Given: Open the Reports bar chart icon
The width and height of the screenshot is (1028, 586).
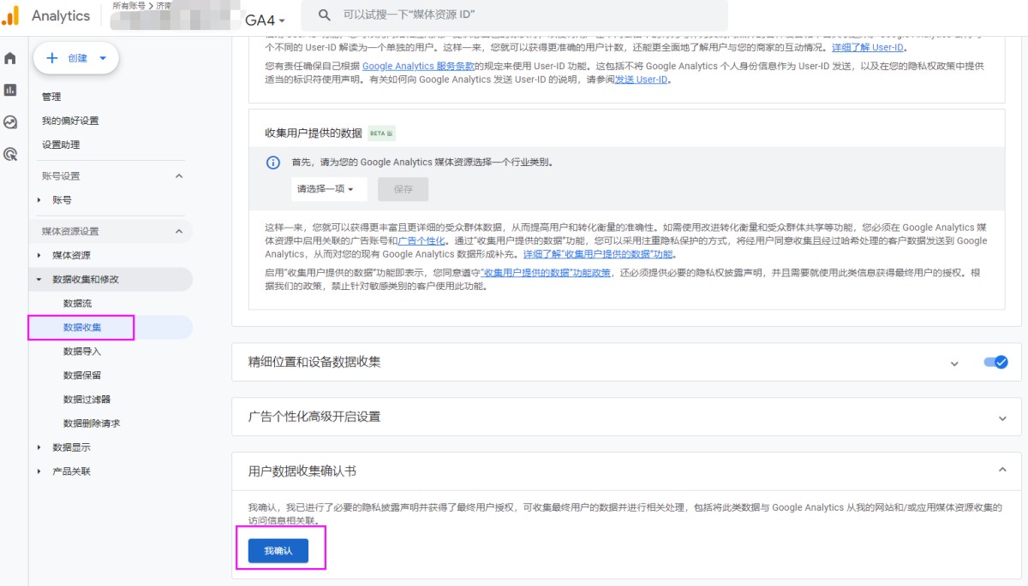Looking at the screenshot, I should click(10, 90).
